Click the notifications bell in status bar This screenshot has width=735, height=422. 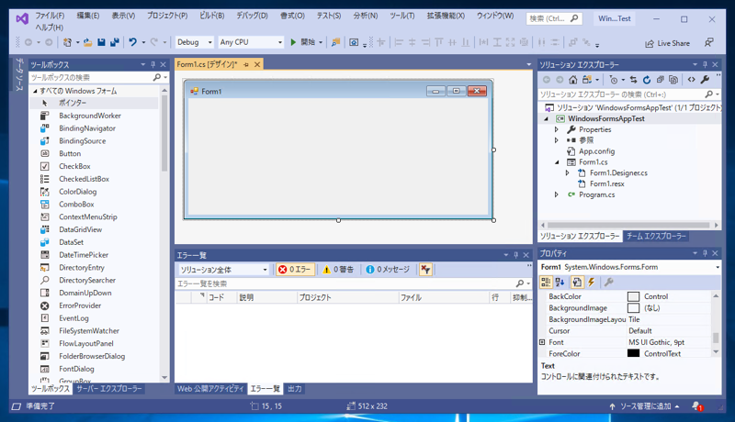pyautogui.click(x=697, y=406)
